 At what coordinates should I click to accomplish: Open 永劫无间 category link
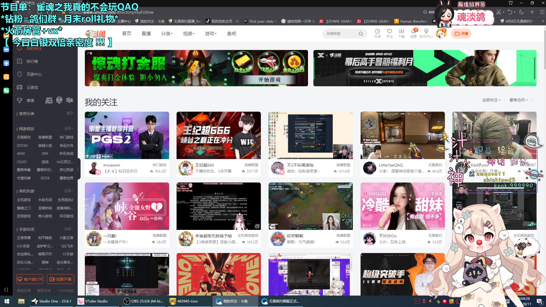(x=45, y=200)
